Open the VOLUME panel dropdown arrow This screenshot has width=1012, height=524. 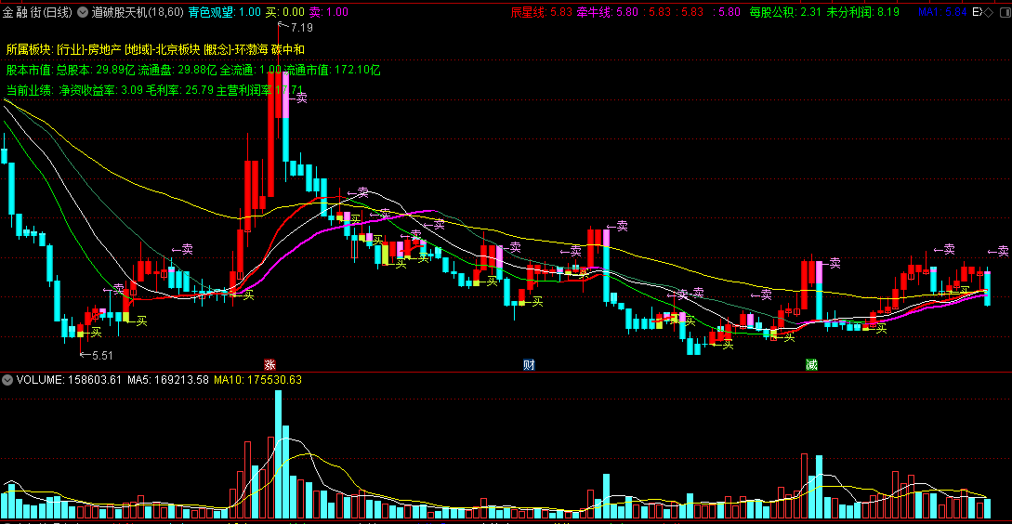click(7, 380)
